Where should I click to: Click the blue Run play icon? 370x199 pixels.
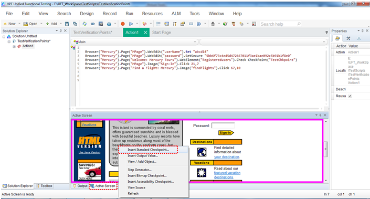(131, 24)
